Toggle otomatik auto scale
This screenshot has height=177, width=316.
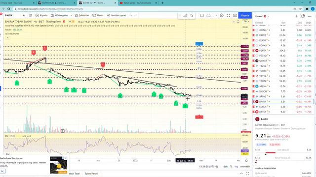click(245, 167)
